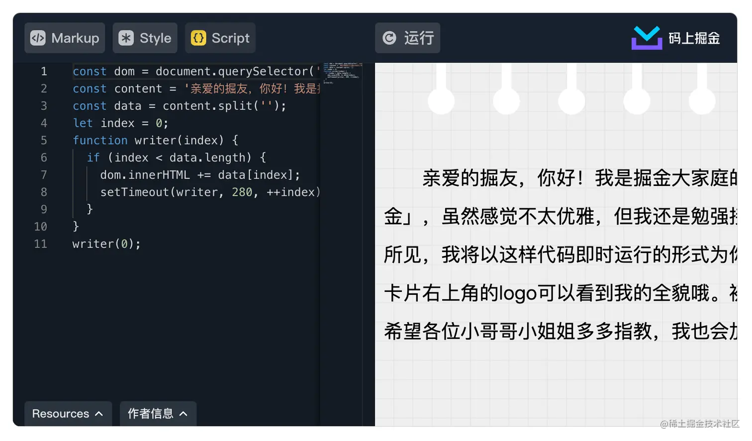Click the Style asterisk icon

point(126,38)
